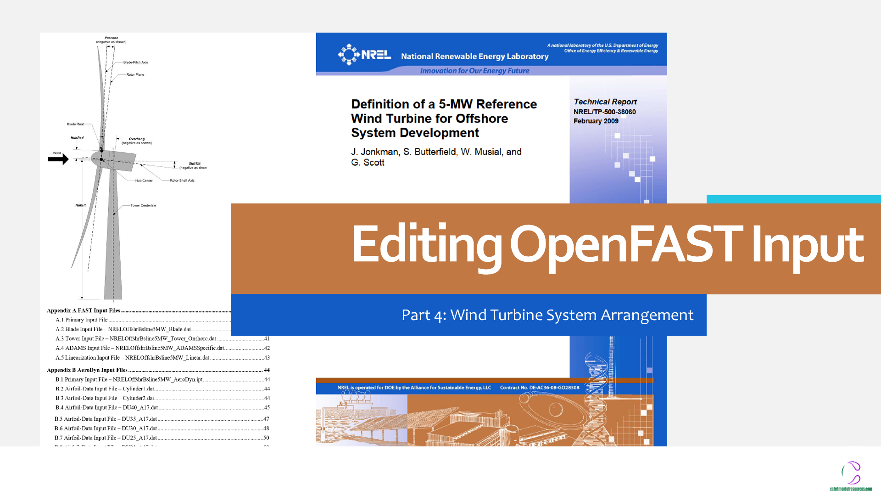The height and width of the screenshot is (496, 881).
Task: Open A.5 Linearization Input File entry
Action: (x=133, y=358)
